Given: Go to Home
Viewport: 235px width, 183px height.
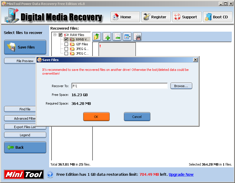Looking at the screenshot, I should tap(125, 17).
